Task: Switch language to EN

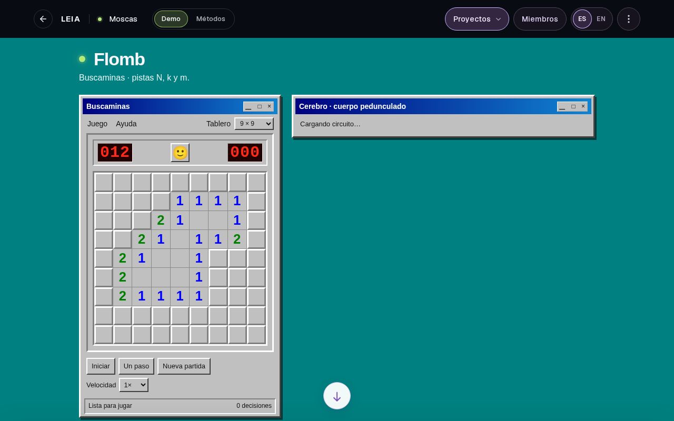Action: [601, 19]
